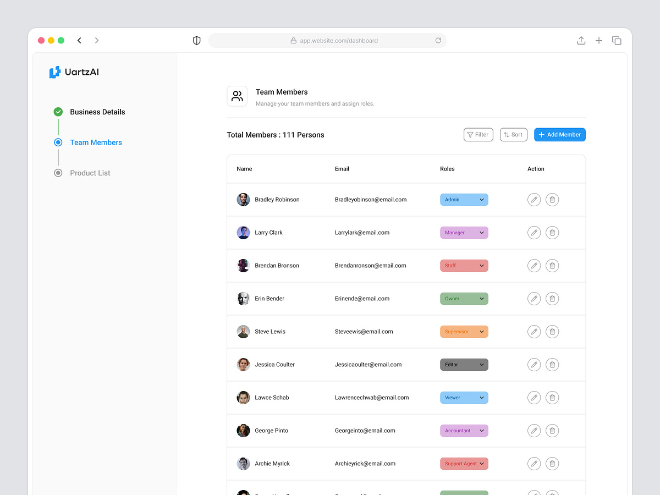The height and width of the screenshot is (495, 660).
Task: Click Erin Bender's profile picture
Action: (243, 298)
